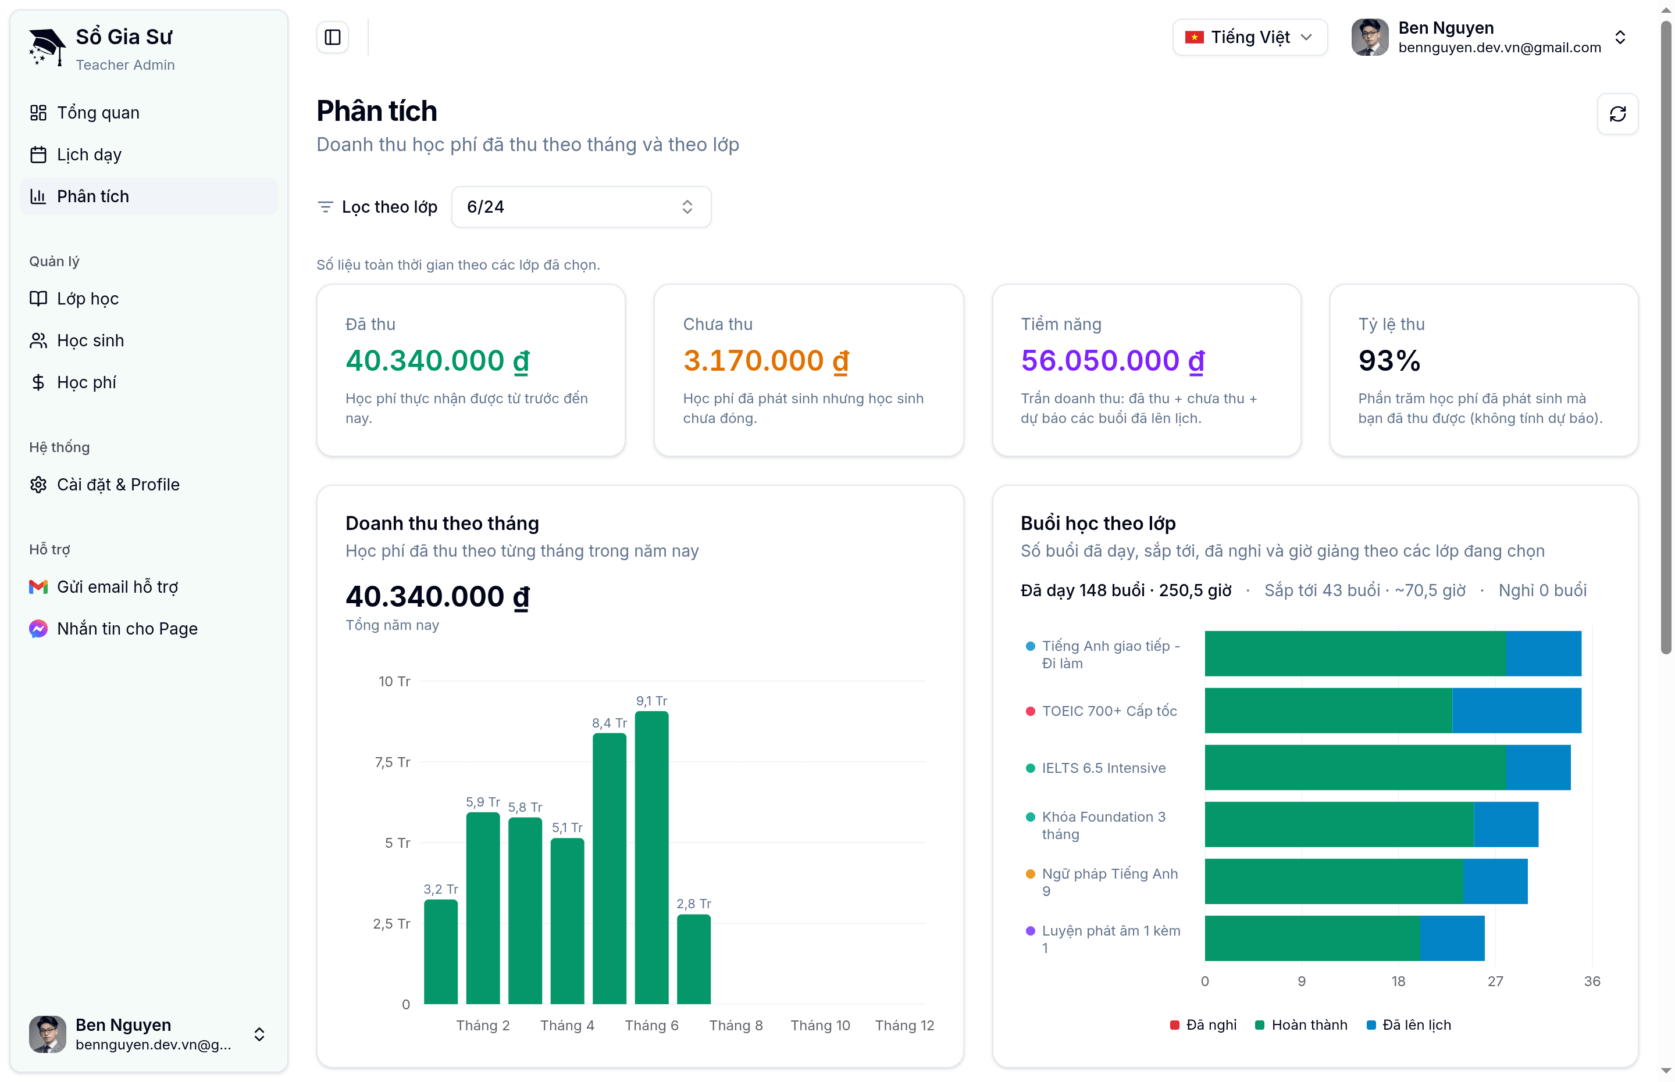Open Lớp học menu item

pos(149,299)
